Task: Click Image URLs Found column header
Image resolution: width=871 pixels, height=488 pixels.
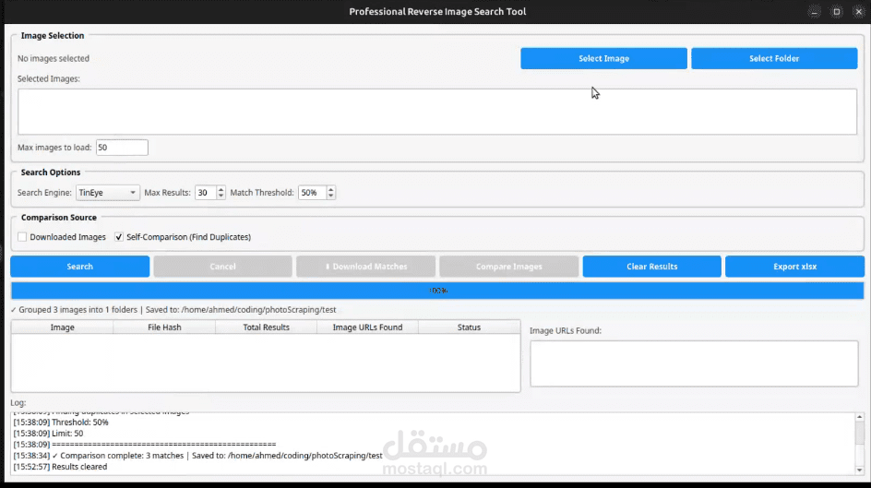Action: (x=367, y=327)
